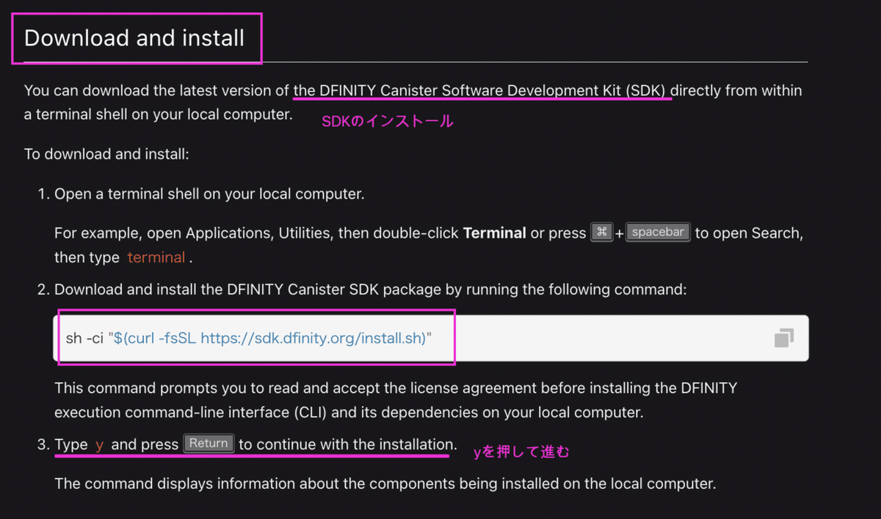Click the ⌘ command key symbol

click(601, 232)
